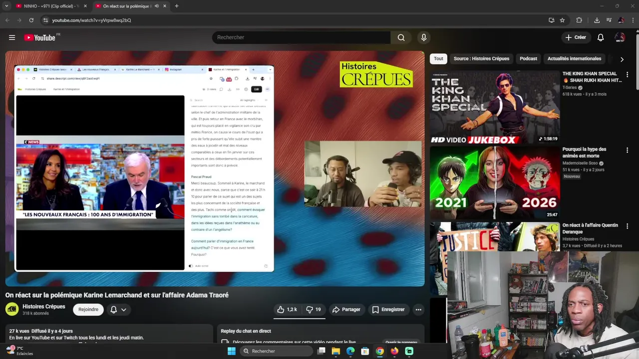This screenshot has width=639, height=359.
Task: Open title On réact à l'affaire Quentin
Action: pyautogui.click(x=590, y=228)
